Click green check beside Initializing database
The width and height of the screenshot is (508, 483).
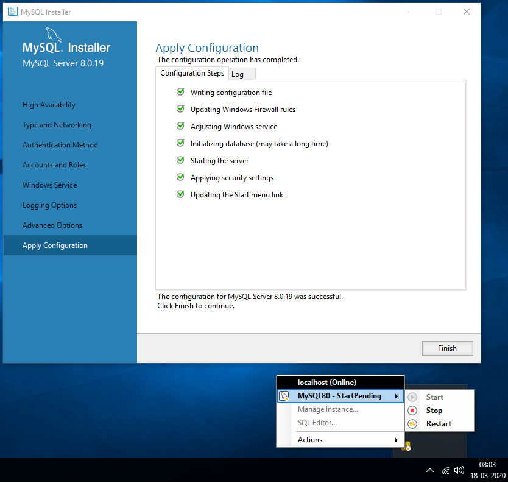180,143
